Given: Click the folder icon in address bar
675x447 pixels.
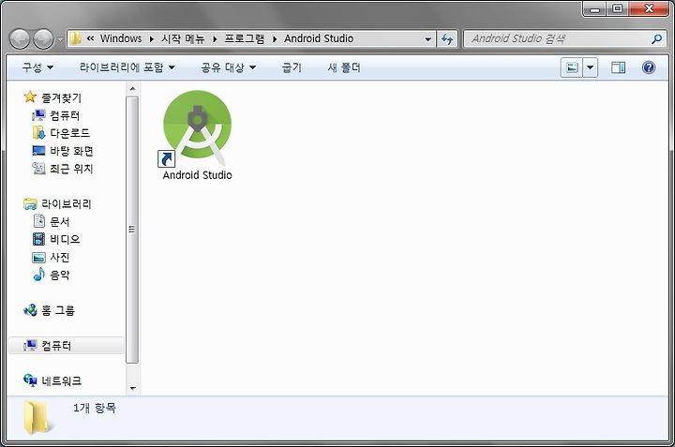Looking at the screenshot, I should click(75, 38).
